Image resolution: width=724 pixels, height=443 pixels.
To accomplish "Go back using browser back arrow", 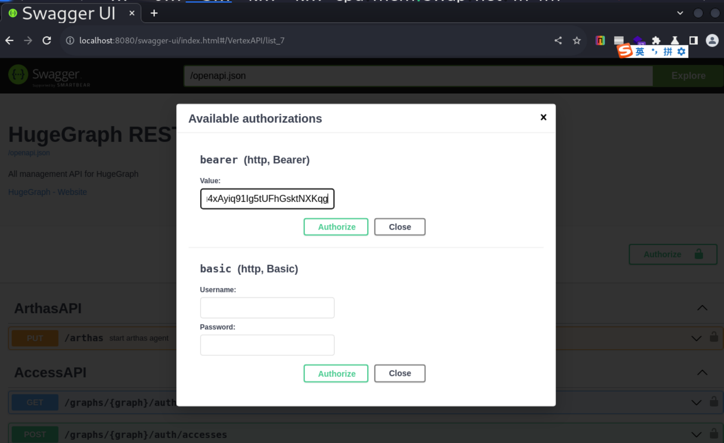I will (x=9, y=41).
